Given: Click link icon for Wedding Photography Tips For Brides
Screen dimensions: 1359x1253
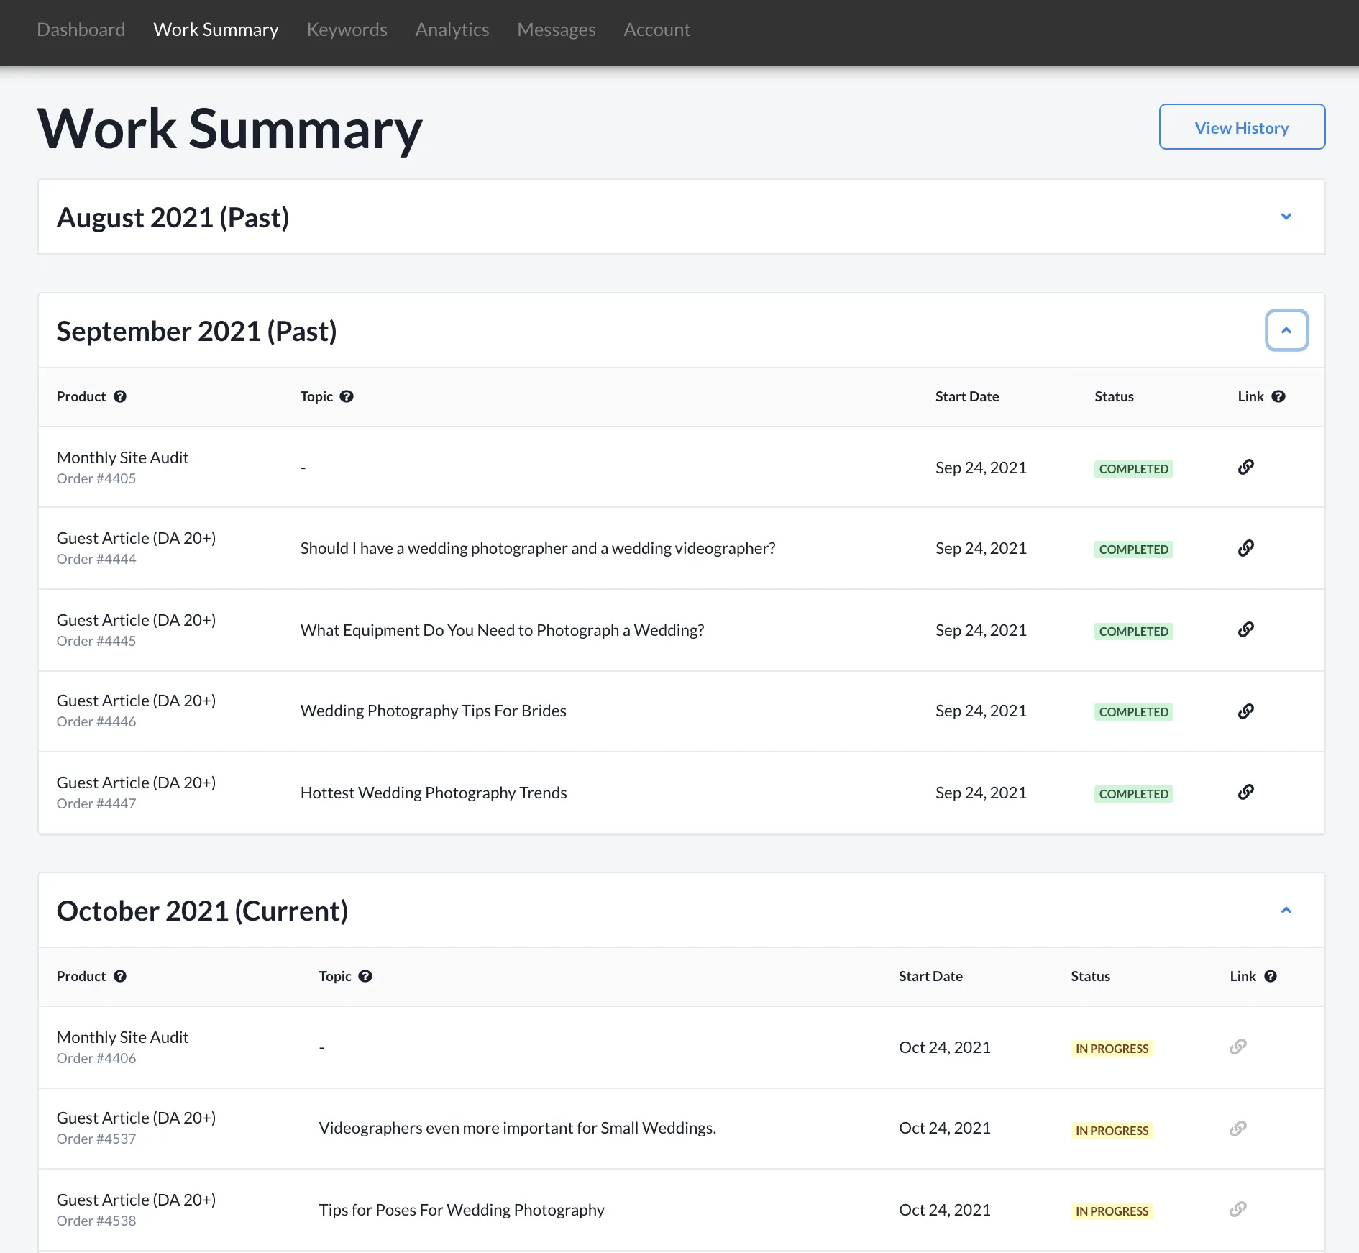Looking at the screenshot, I should 1245,711.
